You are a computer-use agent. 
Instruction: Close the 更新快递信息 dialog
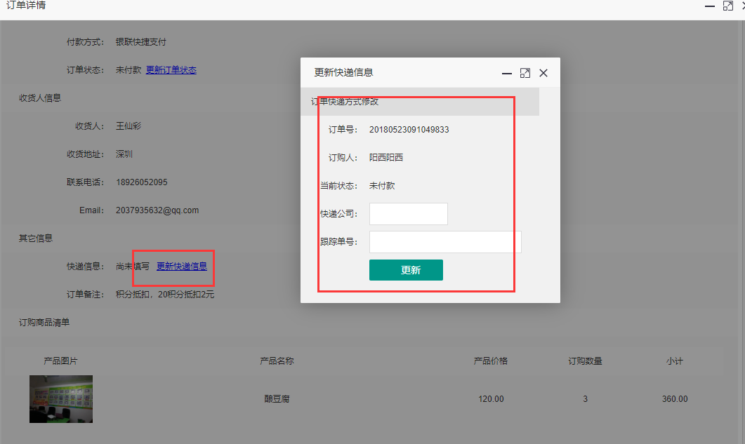543,73
